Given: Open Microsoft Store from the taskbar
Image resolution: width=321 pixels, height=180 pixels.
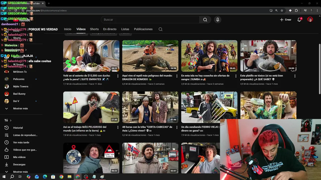Looking at the screenshot, I should 53,177.
